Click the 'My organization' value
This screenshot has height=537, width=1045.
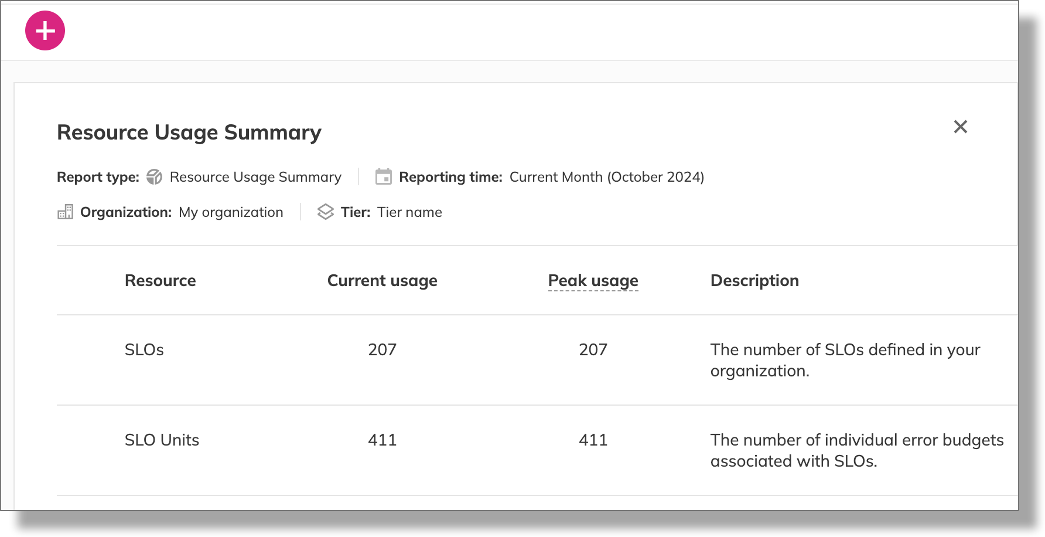(x=231, y=212)
